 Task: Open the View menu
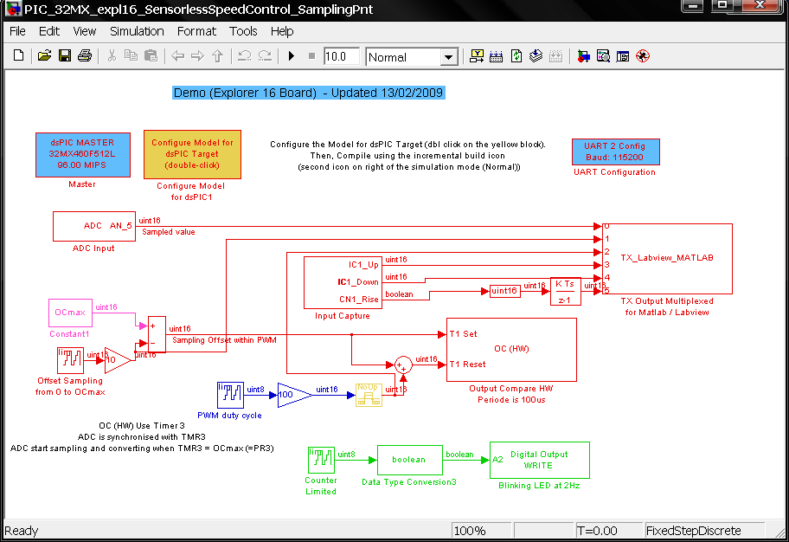pos(85,31)
